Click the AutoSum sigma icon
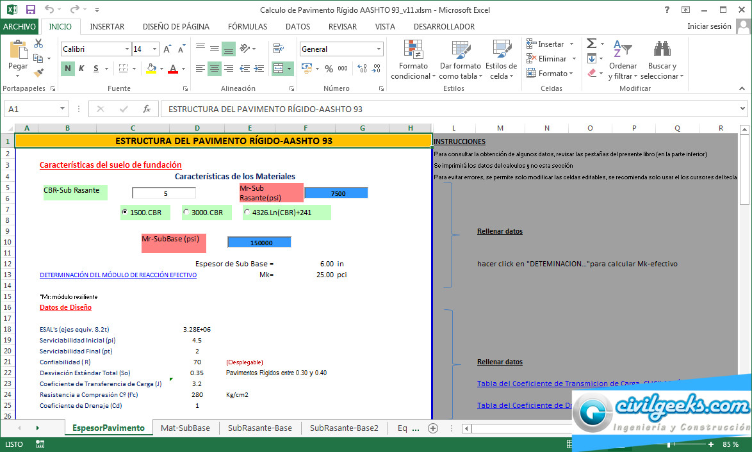The height and width of the screenshot is (452, 752). click(591, 44)
